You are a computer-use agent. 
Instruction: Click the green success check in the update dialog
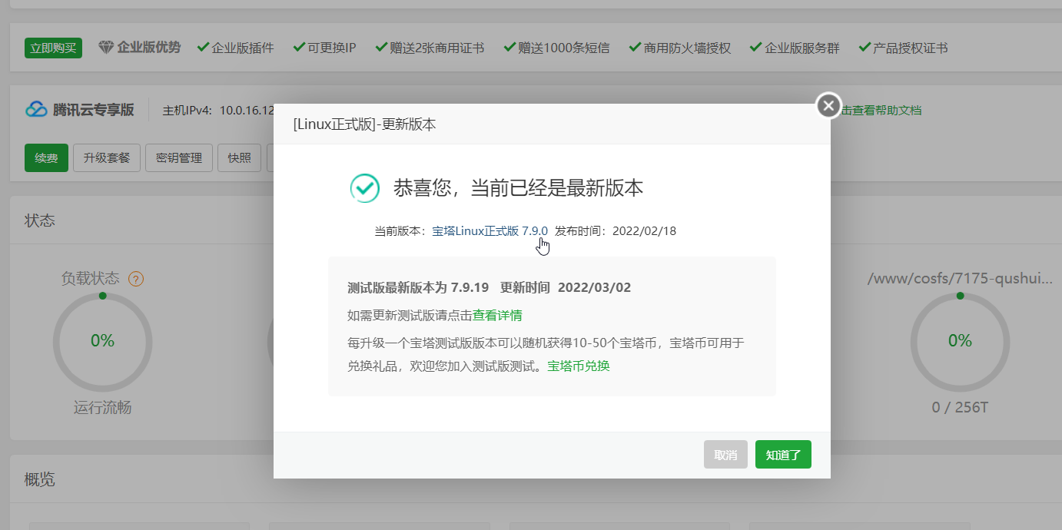(x=364, y=187)
